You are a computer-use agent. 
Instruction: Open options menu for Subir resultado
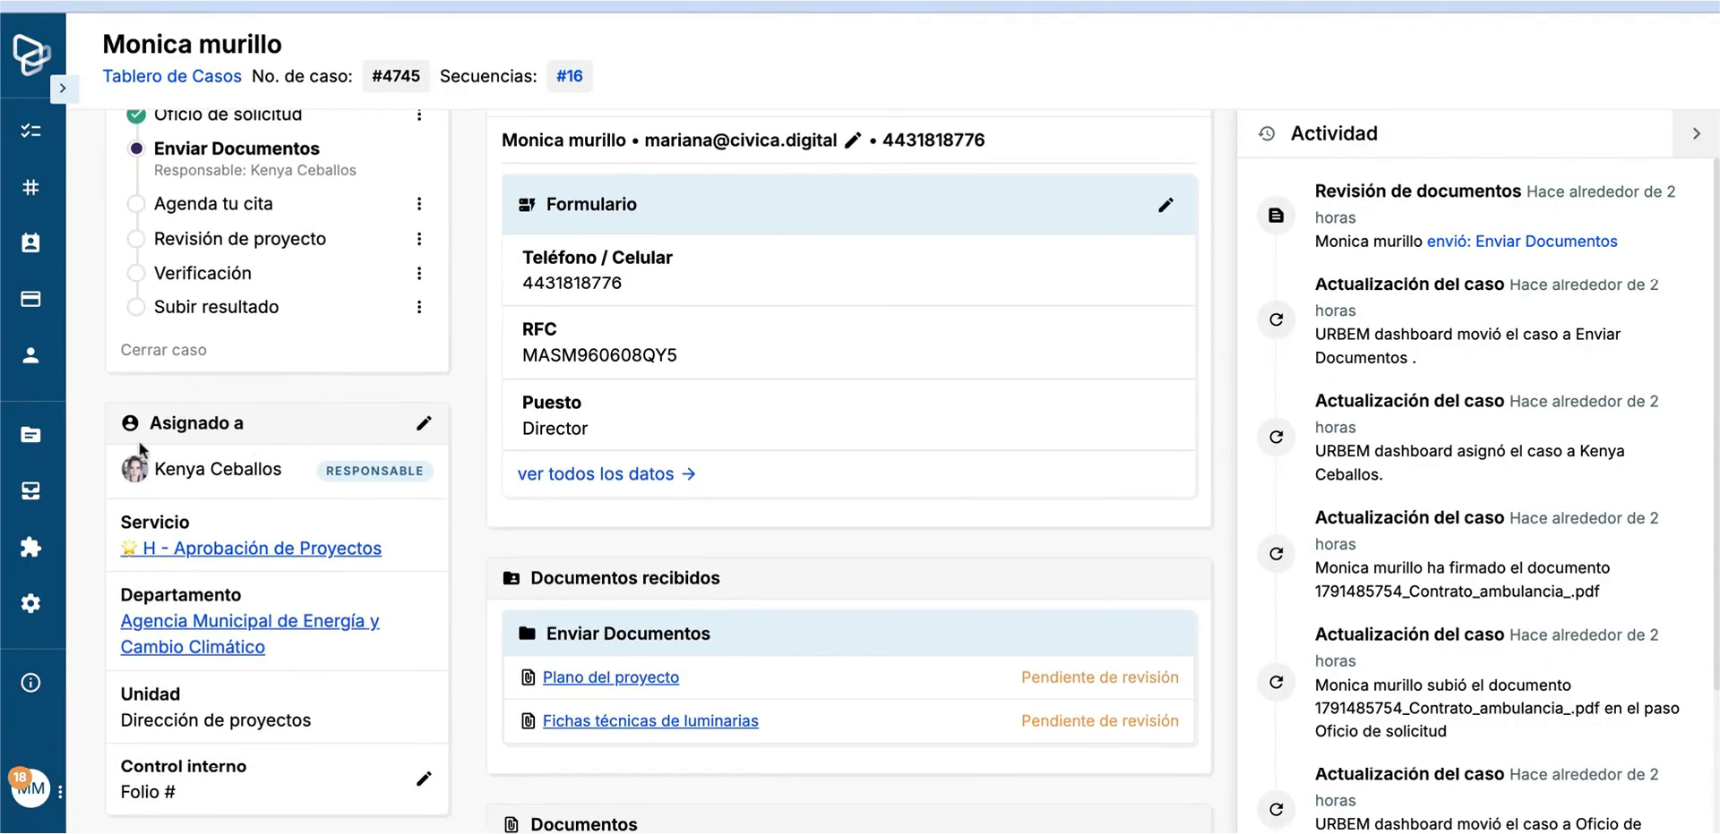(419, 307)
